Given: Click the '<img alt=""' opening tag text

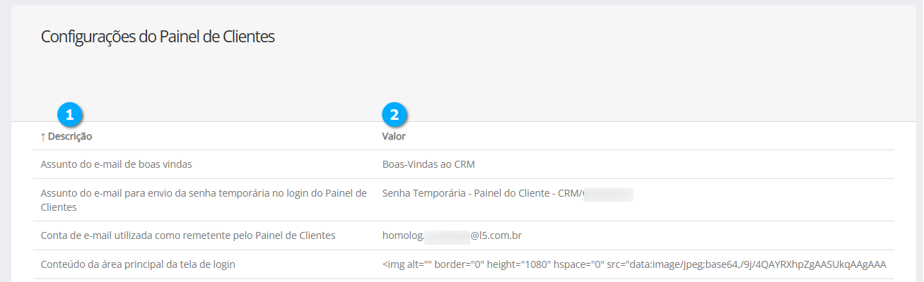Looking at the screenshot, I should pos(405,264).
